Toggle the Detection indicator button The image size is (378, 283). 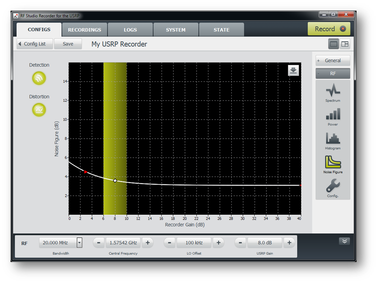pos(39,78)
